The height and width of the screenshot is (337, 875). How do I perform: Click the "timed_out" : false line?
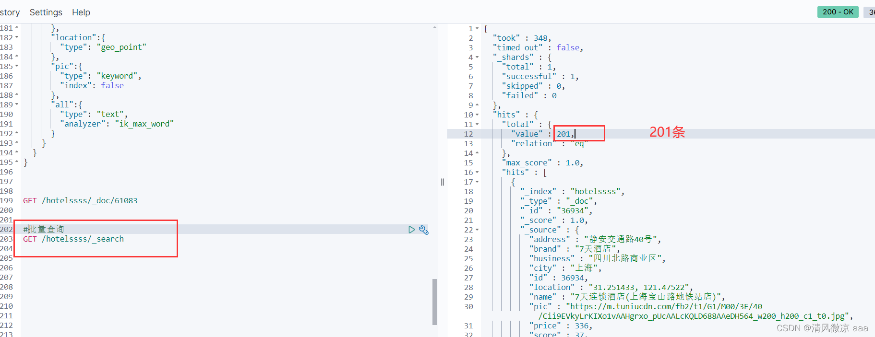coord(538,48)
